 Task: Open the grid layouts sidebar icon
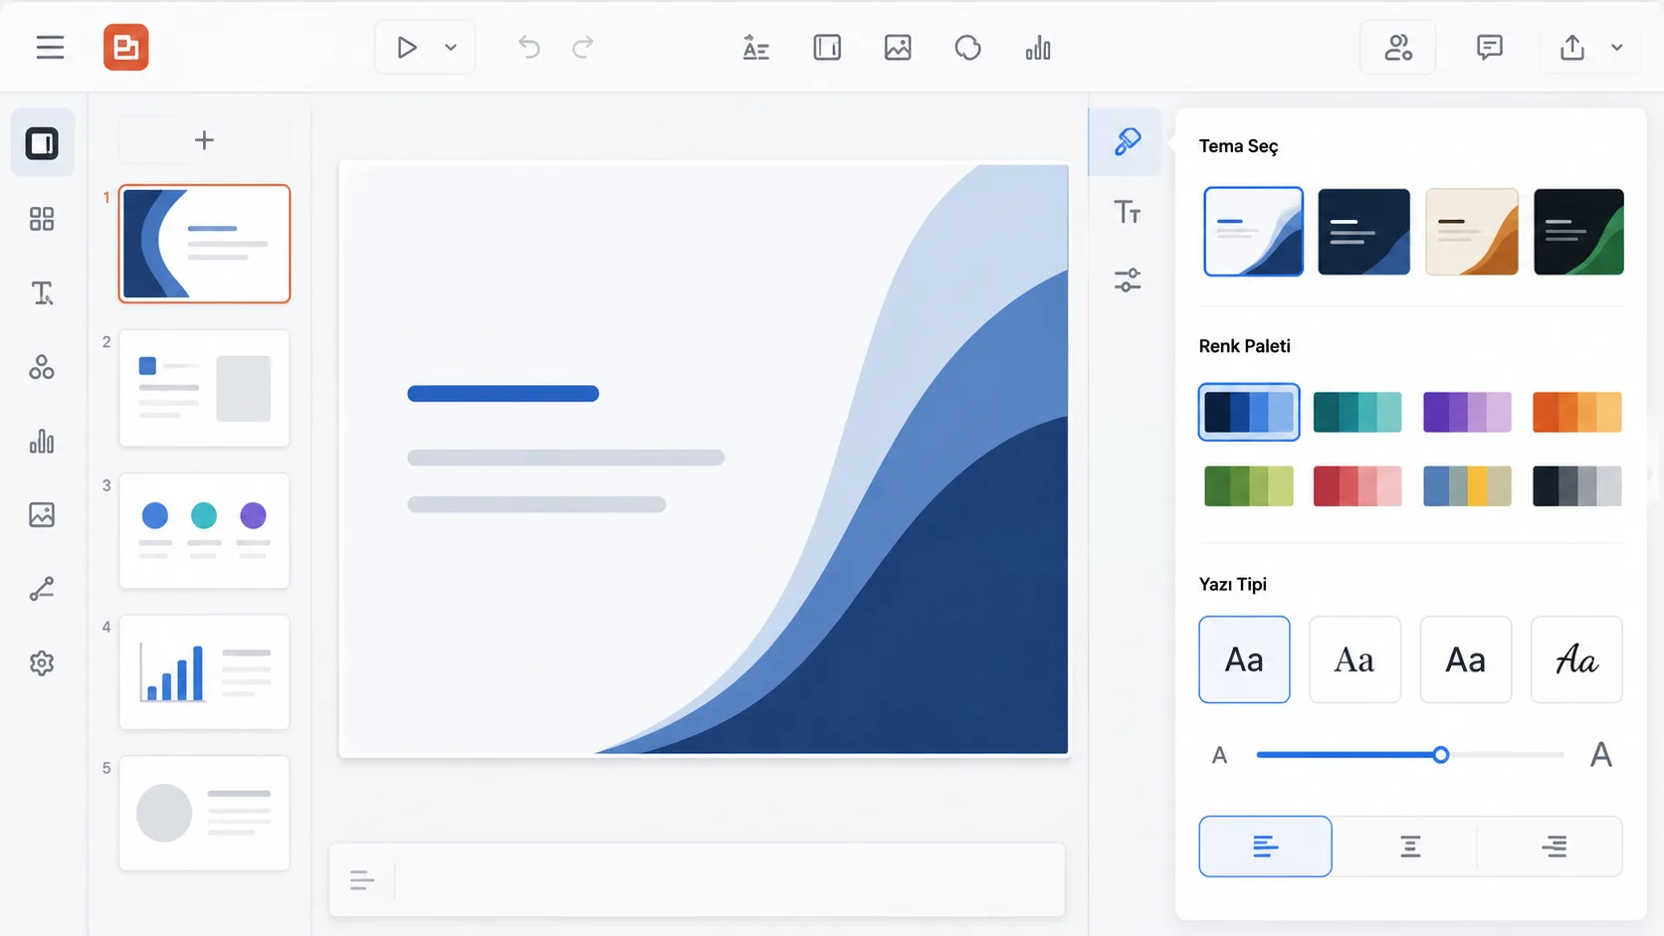(x=42, y=219)
